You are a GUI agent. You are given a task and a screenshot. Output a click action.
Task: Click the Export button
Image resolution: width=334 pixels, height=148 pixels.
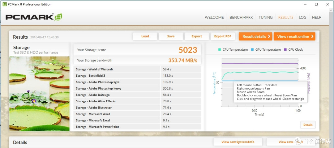pyautogui.click(x=197, y=36)
